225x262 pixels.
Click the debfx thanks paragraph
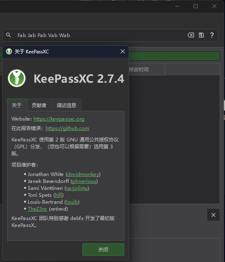click(63, 222)
